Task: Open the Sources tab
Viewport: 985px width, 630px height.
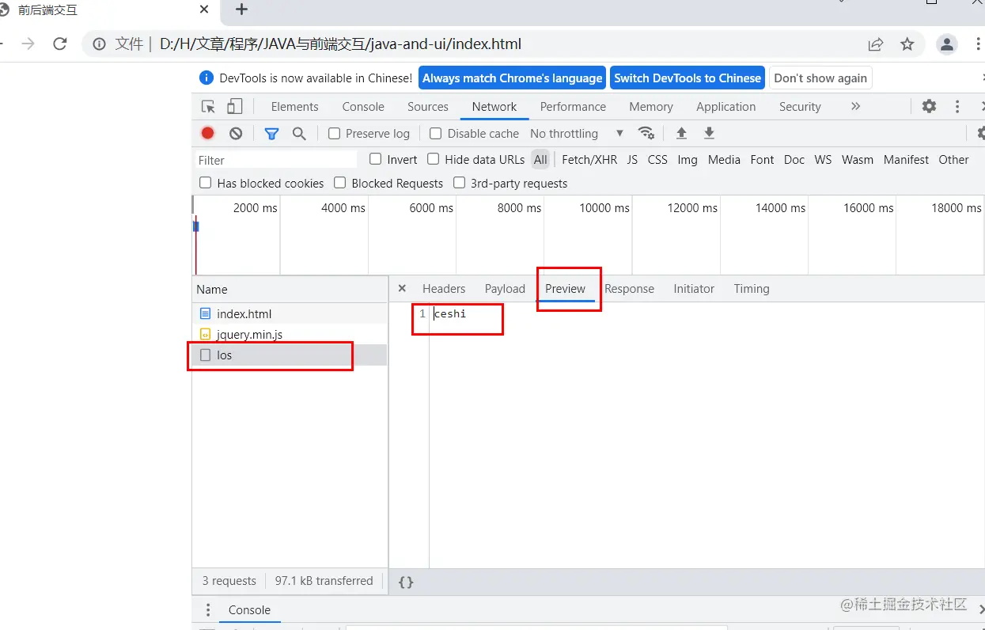Action: [428, 107]
